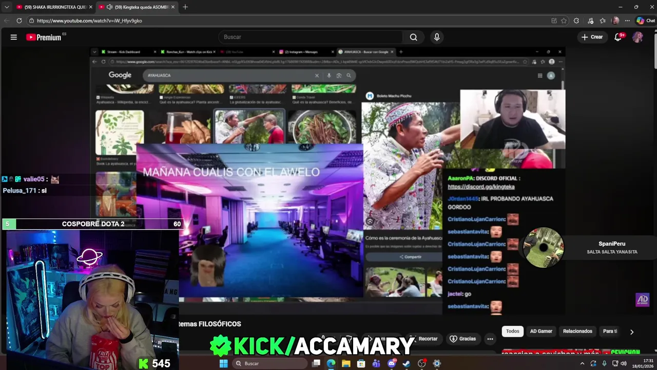Open Edge favorites list icon
Image resolution: width=657 pixels, height=370 pixels.
603,21
